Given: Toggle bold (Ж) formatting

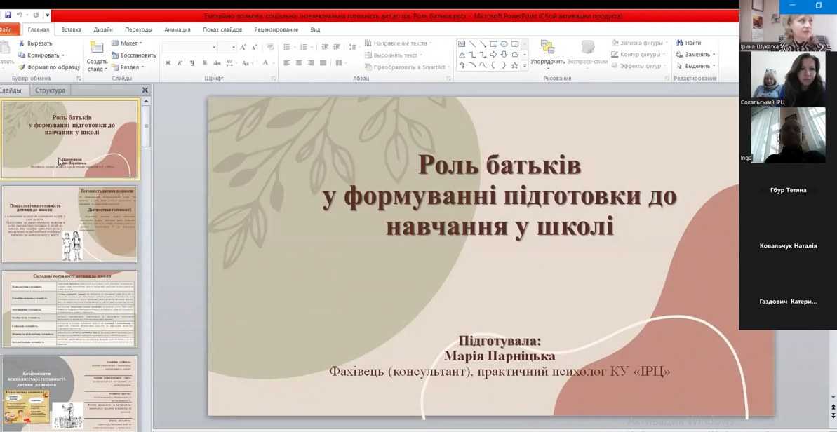Looking at the screenshot, I should 168,63.
